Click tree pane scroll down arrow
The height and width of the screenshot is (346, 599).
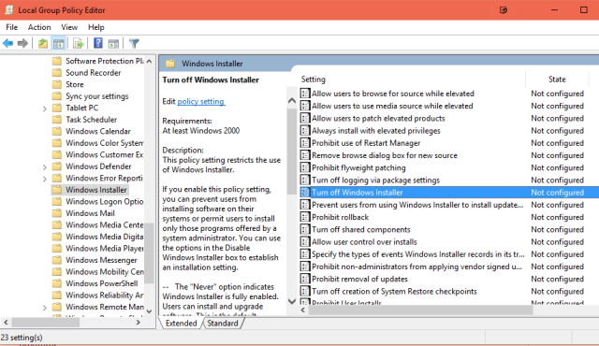(x=149, y=311)
